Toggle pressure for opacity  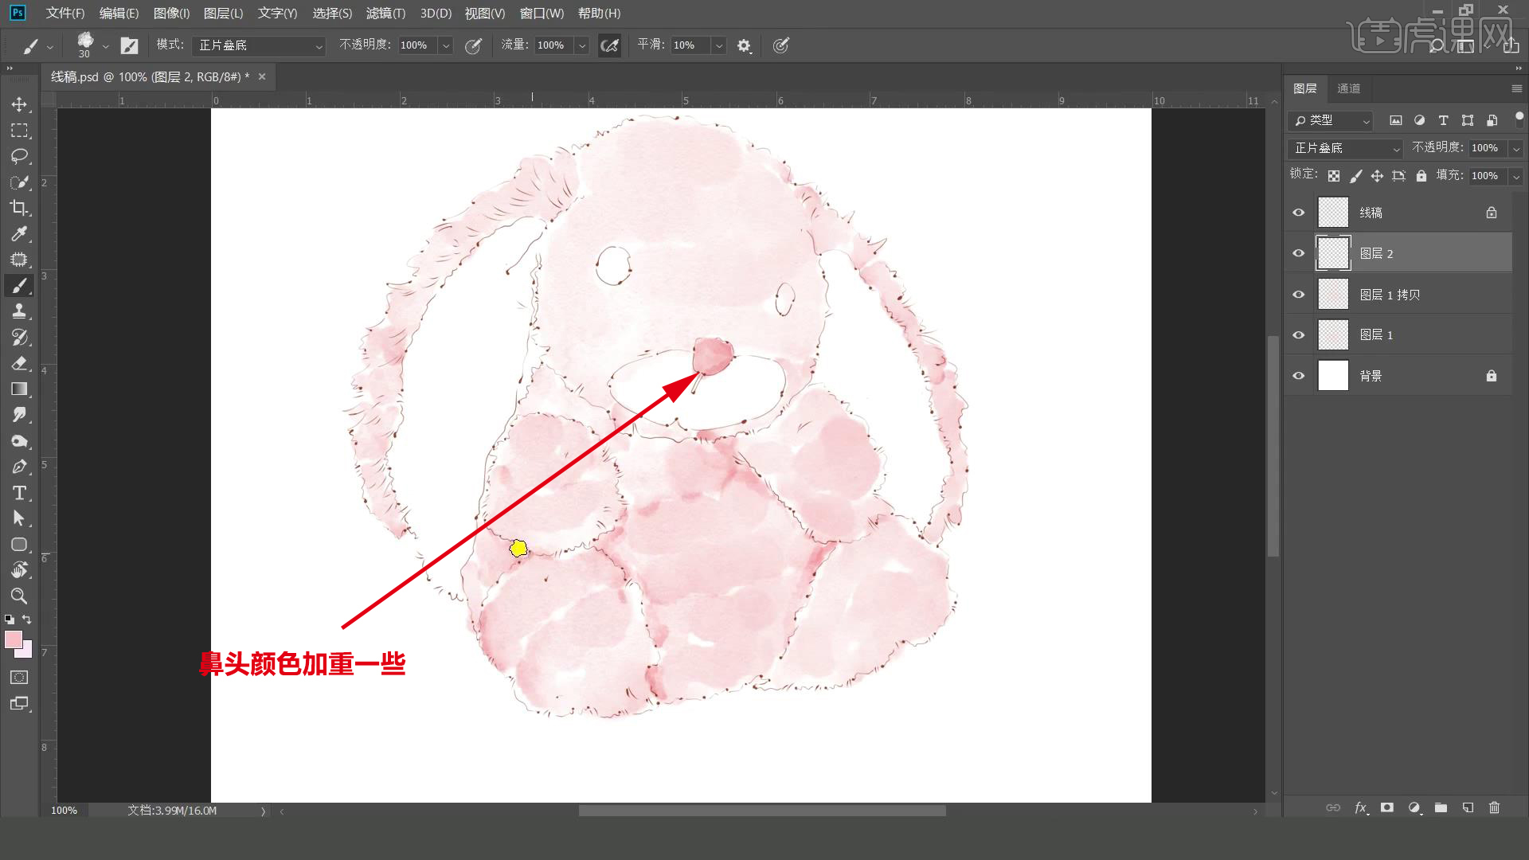(473, 45)
